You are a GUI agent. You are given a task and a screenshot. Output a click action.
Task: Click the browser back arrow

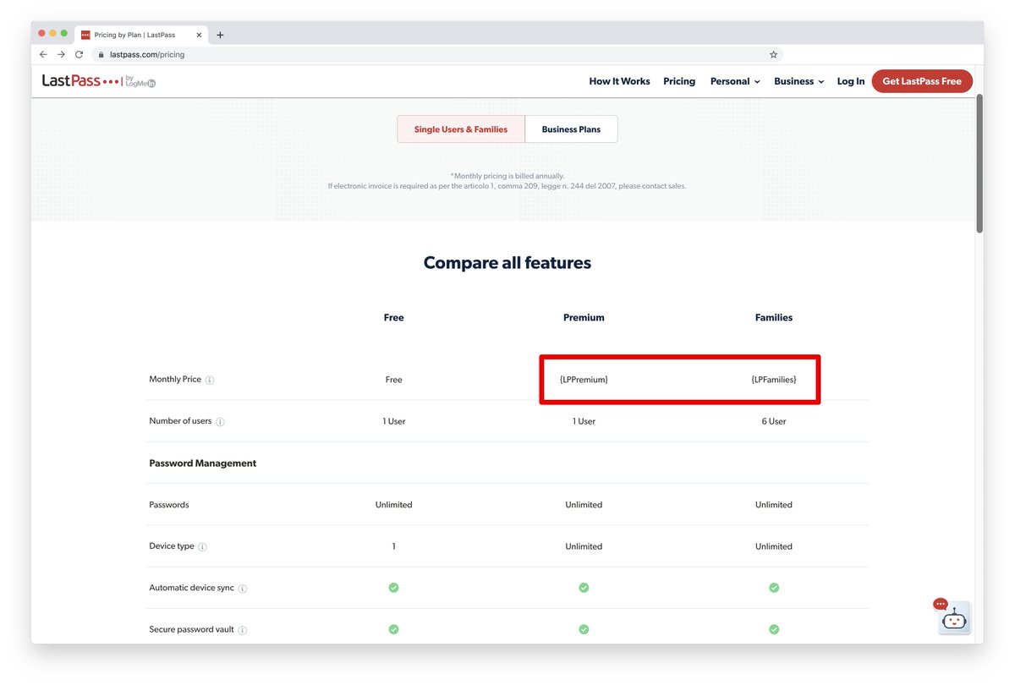pyautogui.click(x=43, y=54)
